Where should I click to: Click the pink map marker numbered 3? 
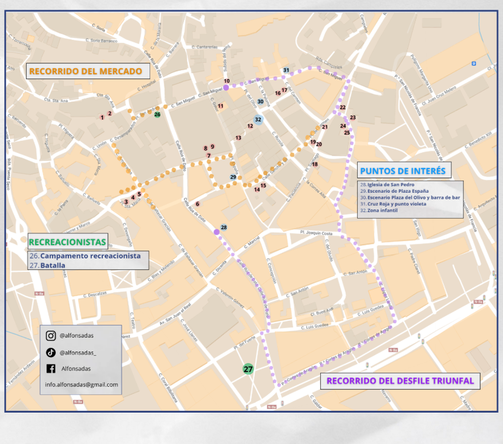pos(126,202)
